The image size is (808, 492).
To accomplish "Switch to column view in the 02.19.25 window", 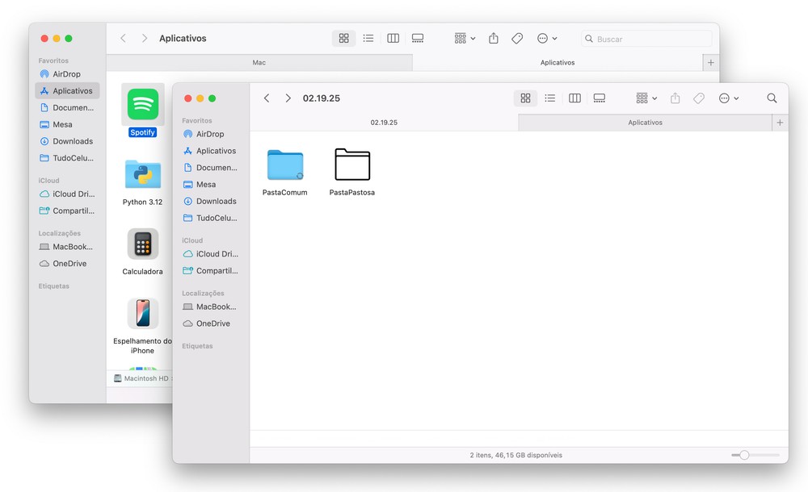I will tap(574, 98).
